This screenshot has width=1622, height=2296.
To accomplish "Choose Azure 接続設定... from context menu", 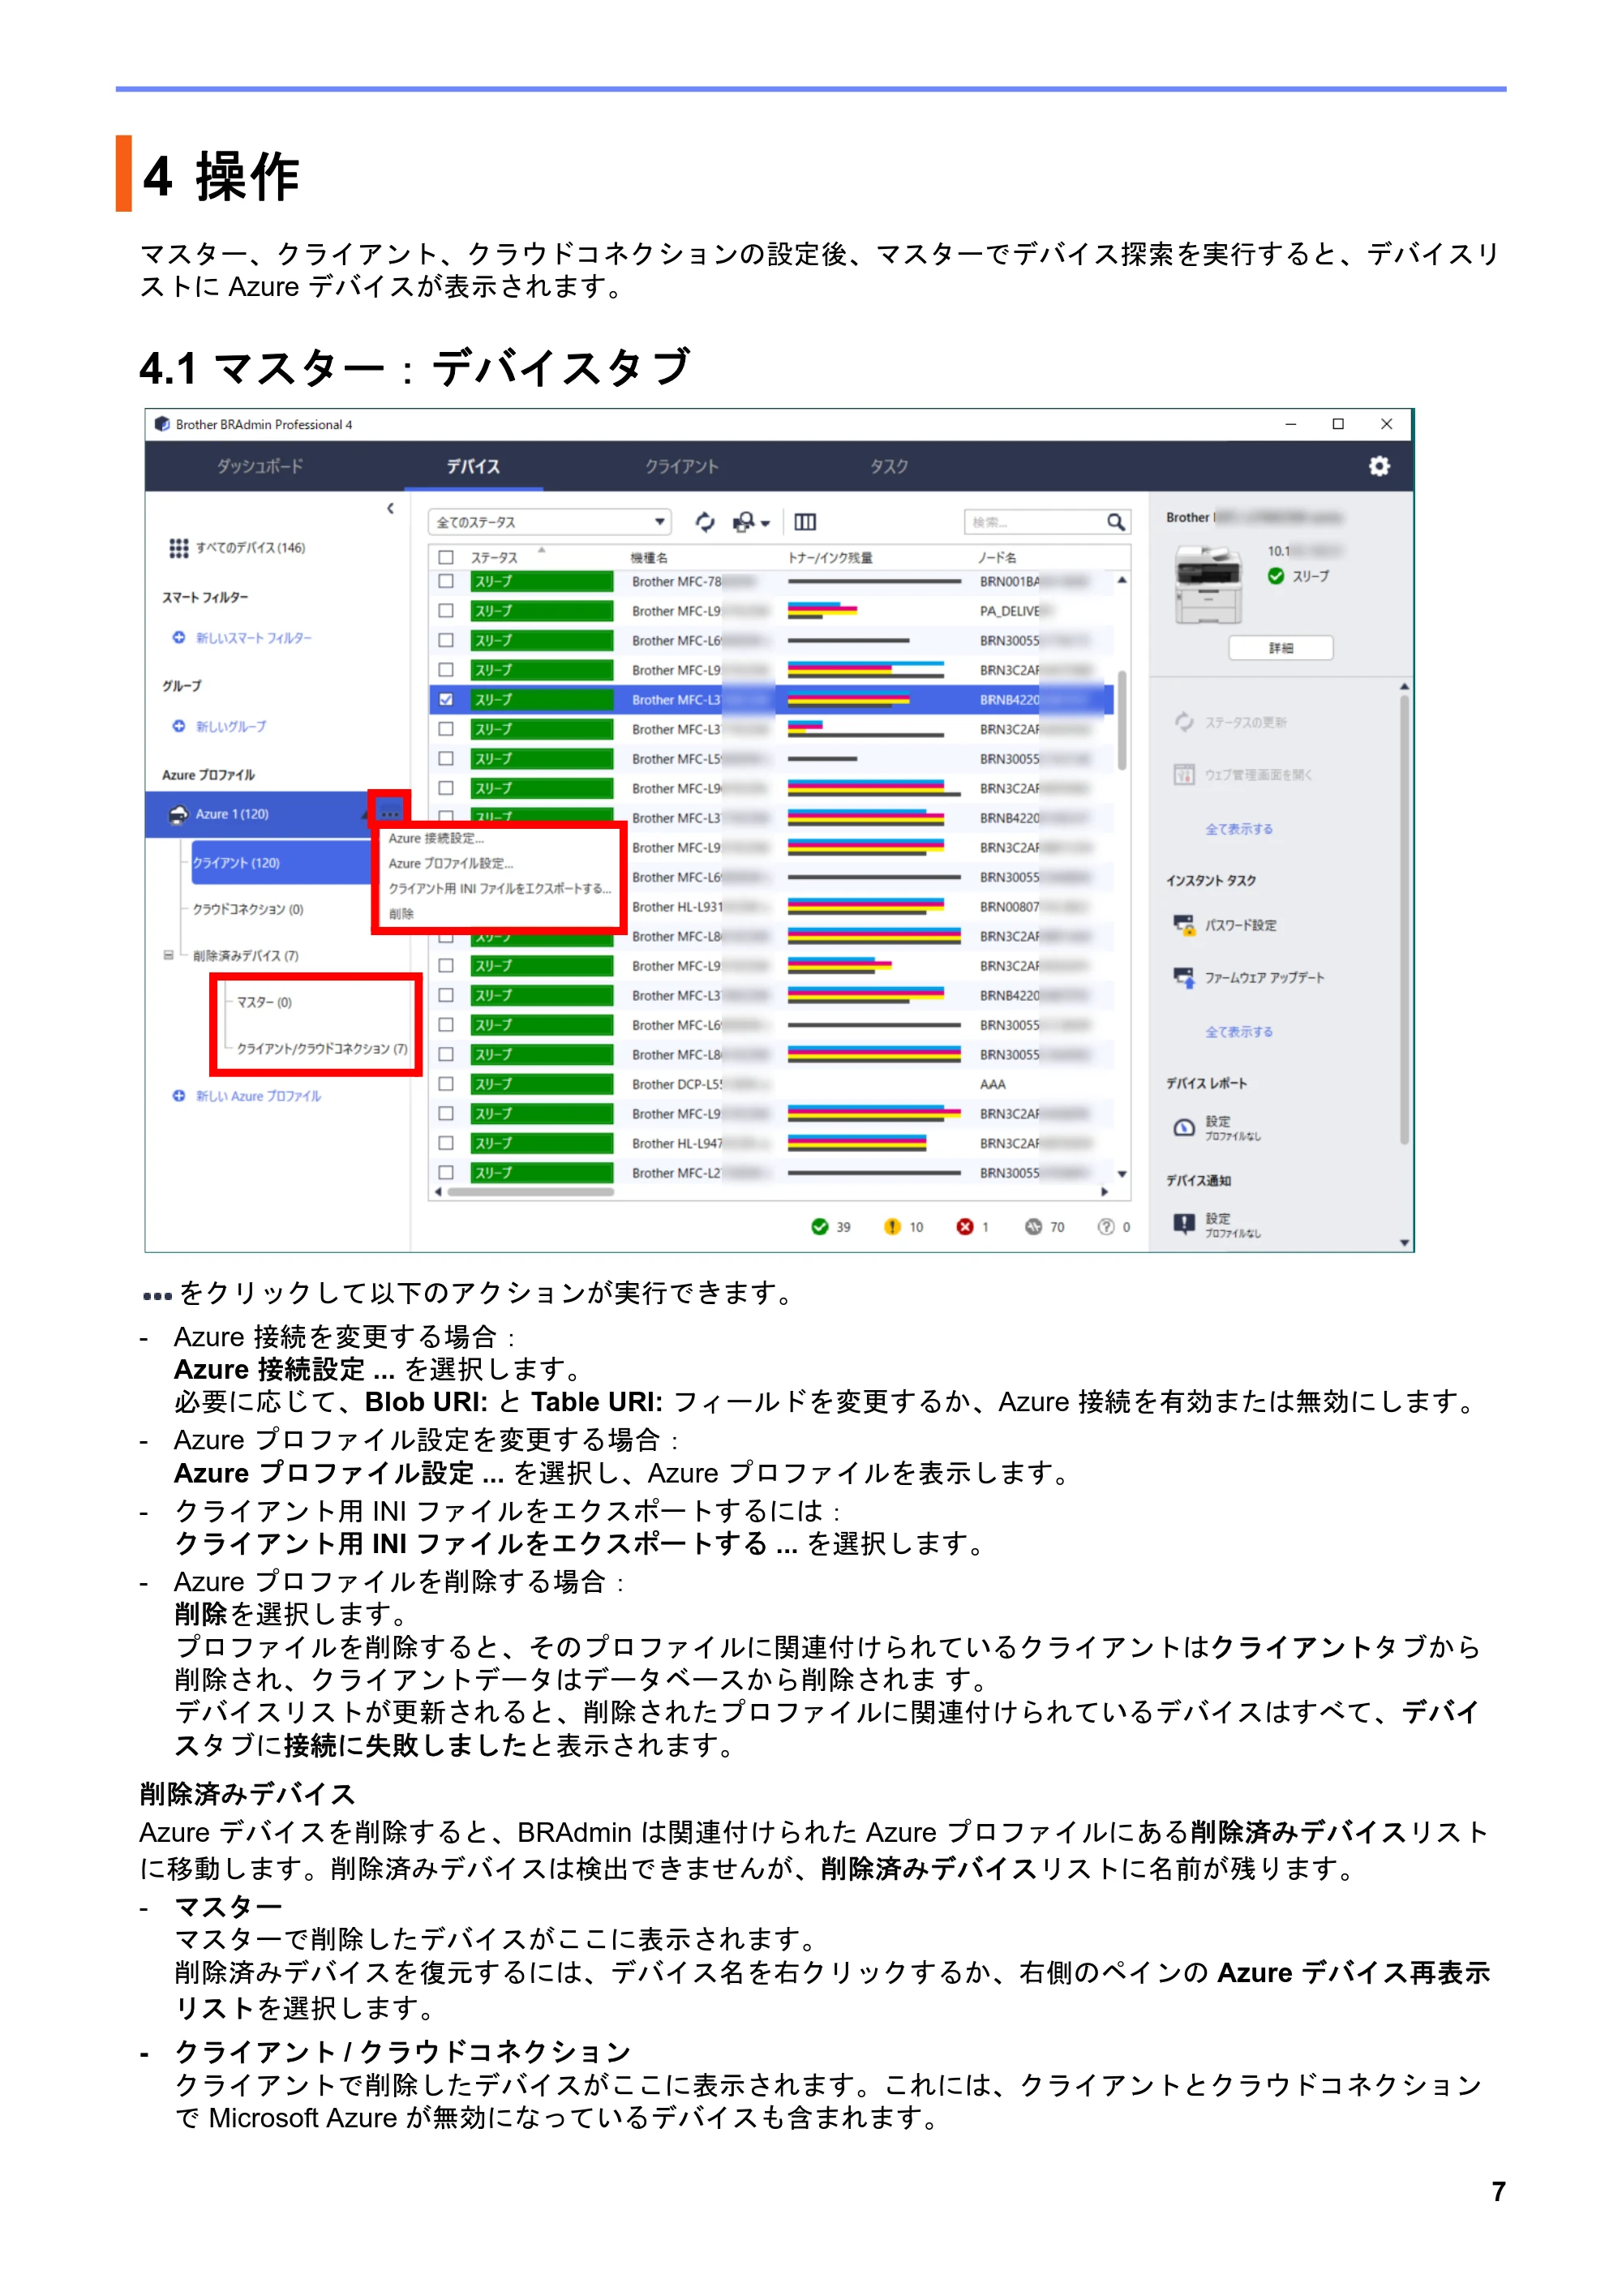I will point(436,838).
